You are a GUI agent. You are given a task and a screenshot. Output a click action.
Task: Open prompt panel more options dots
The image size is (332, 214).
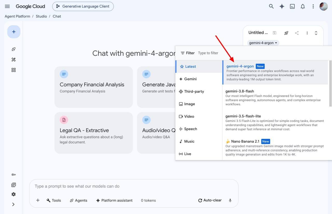pyautogui.click(x=307, y=33)
